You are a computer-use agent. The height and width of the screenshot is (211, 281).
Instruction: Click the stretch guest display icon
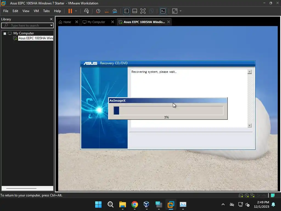tap(175, 11)
